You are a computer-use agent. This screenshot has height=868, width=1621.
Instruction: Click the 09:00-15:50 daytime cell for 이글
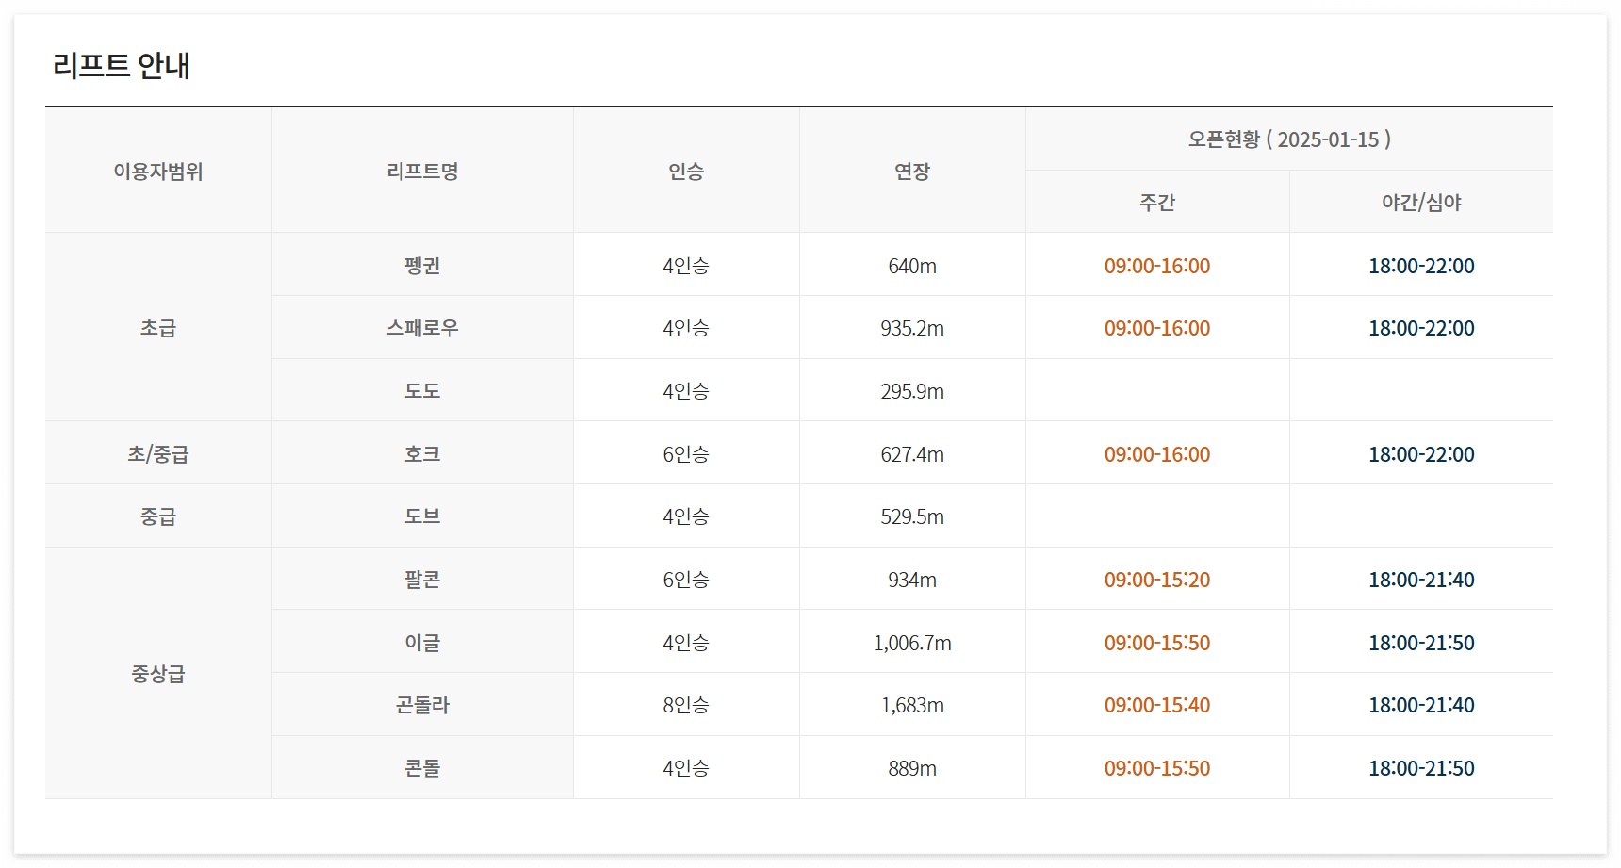1157,642
